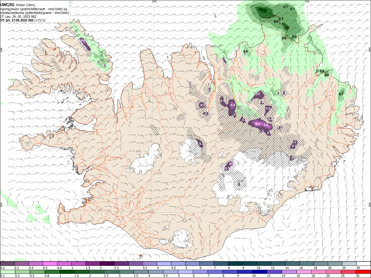The width and height of the screenshot is (371, 278).
Task: Pick upper legend swatch between 8 and 9
Action: click(235, 264)
